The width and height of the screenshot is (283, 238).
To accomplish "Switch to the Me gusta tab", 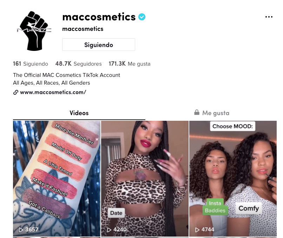I will point(211,113).
